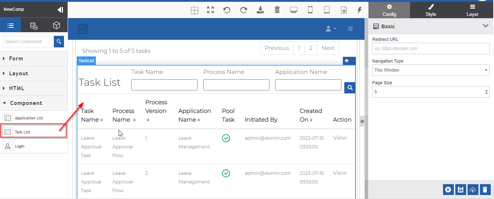Open the user profile menu in header

pos(331,29)
